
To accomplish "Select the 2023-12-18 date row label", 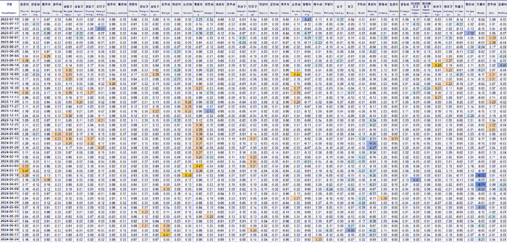I will tap(9, 120).
